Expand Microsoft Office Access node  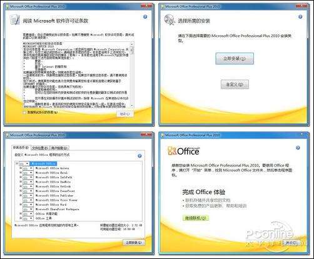21,168
